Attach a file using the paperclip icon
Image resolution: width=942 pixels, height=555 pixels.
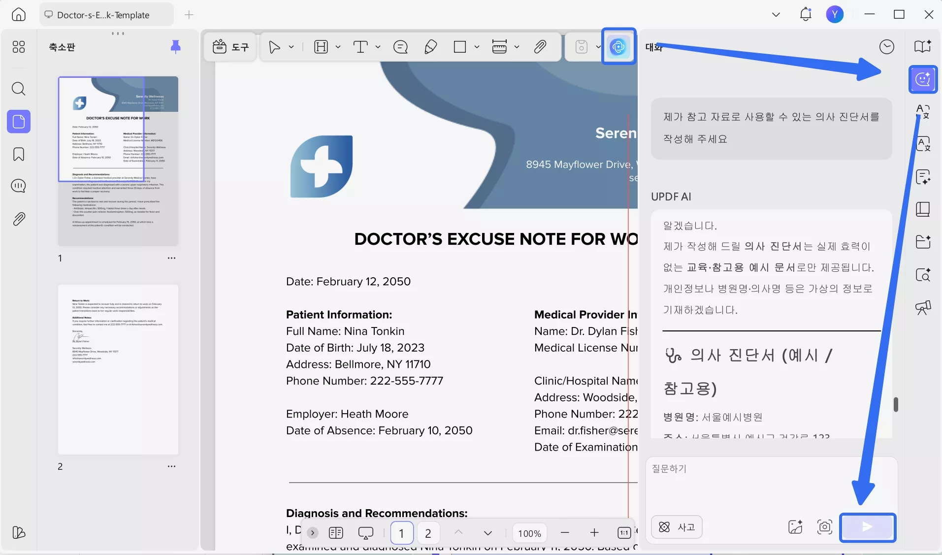point(540,47)
